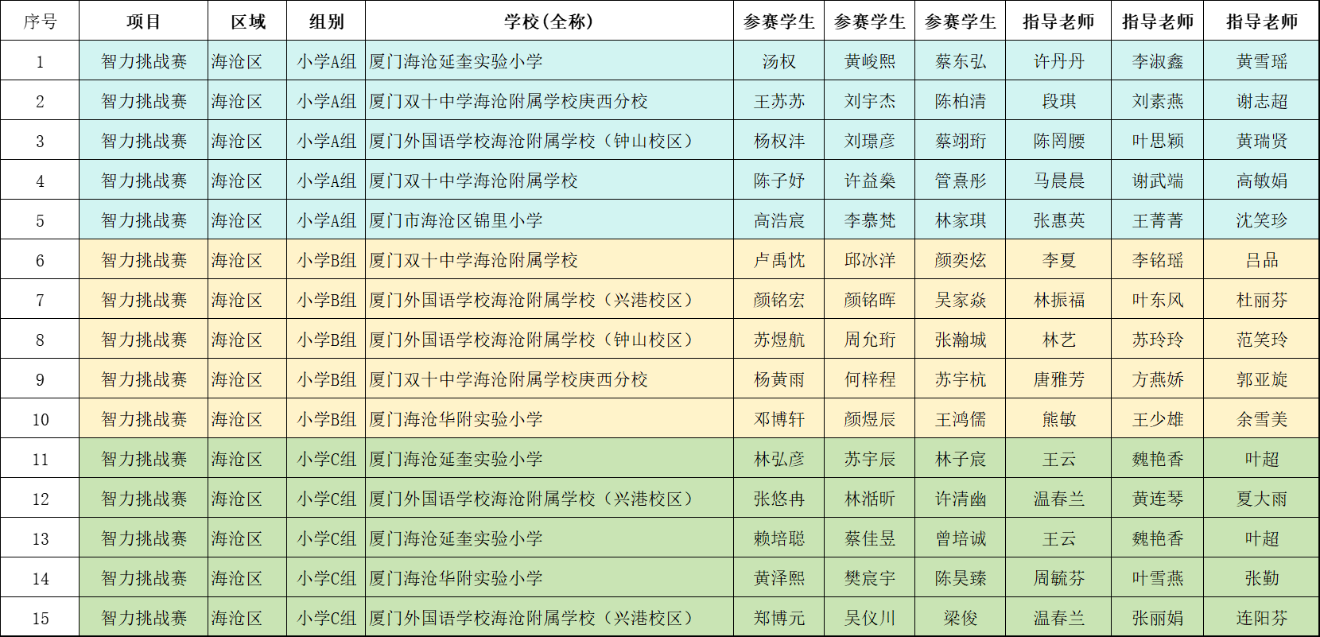Select student cell 邱冰洋
1320x637 pixels.
[870, 260]
